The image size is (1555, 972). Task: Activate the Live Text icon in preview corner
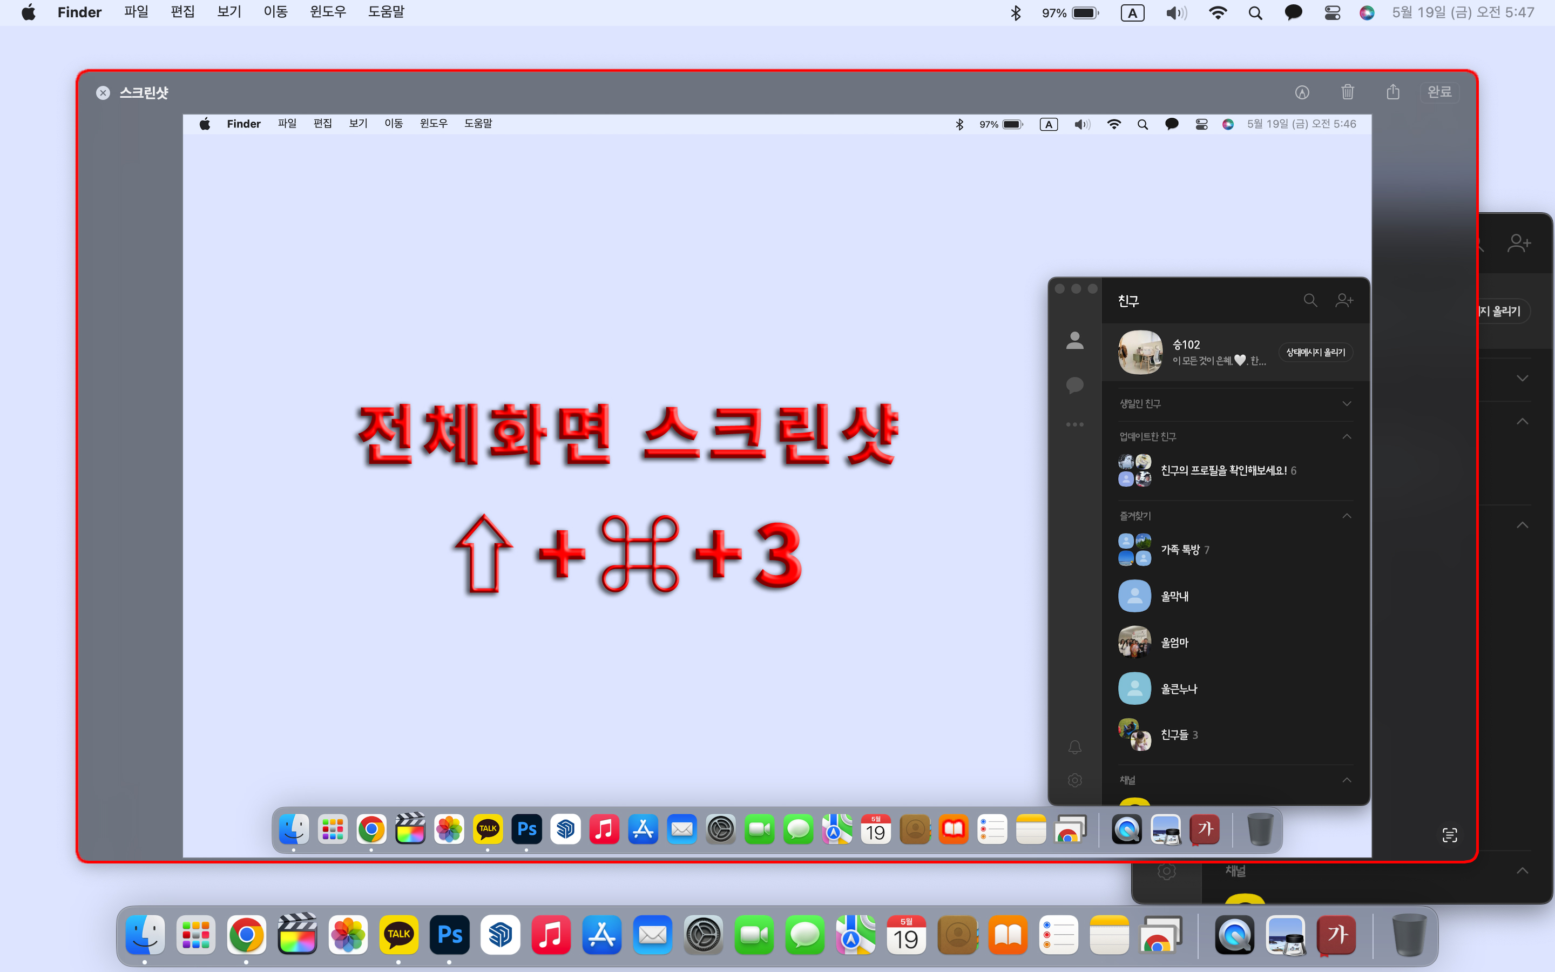click(x=1450, y=834)
